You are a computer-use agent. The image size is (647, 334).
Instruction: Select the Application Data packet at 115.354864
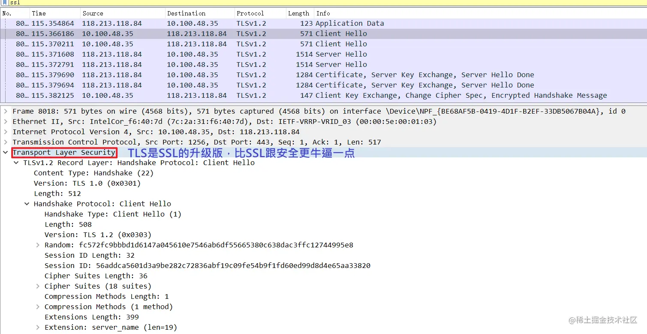point(323,24)
